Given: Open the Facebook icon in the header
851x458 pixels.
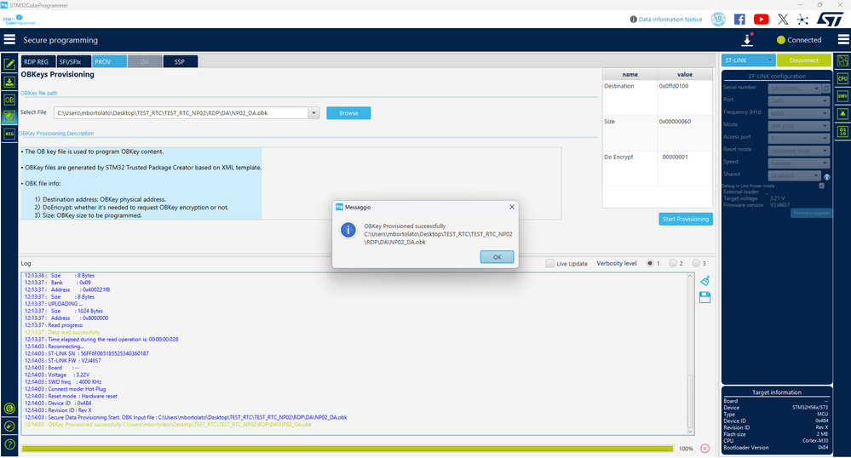Looking at the screenshot, I should (x=739, y=20).
